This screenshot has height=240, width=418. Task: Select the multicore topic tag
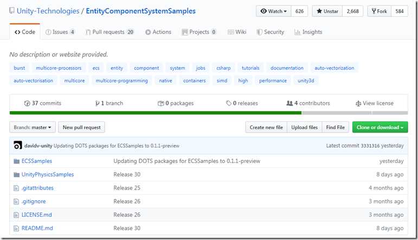[74, 80]
